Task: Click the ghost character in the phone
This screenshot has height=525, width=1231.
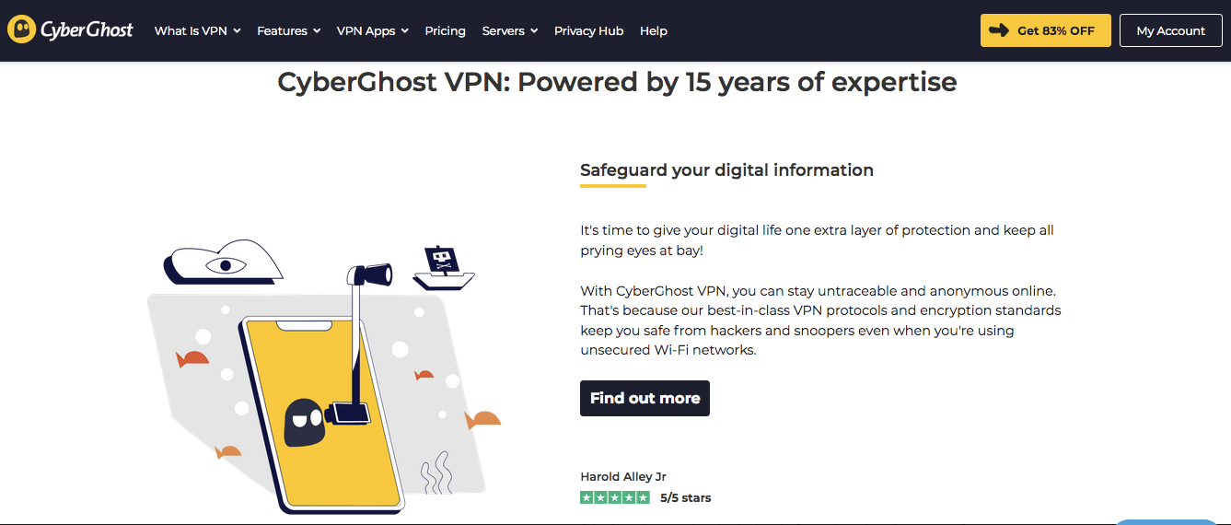Action: pyautogui.click(x=303, y=423)
